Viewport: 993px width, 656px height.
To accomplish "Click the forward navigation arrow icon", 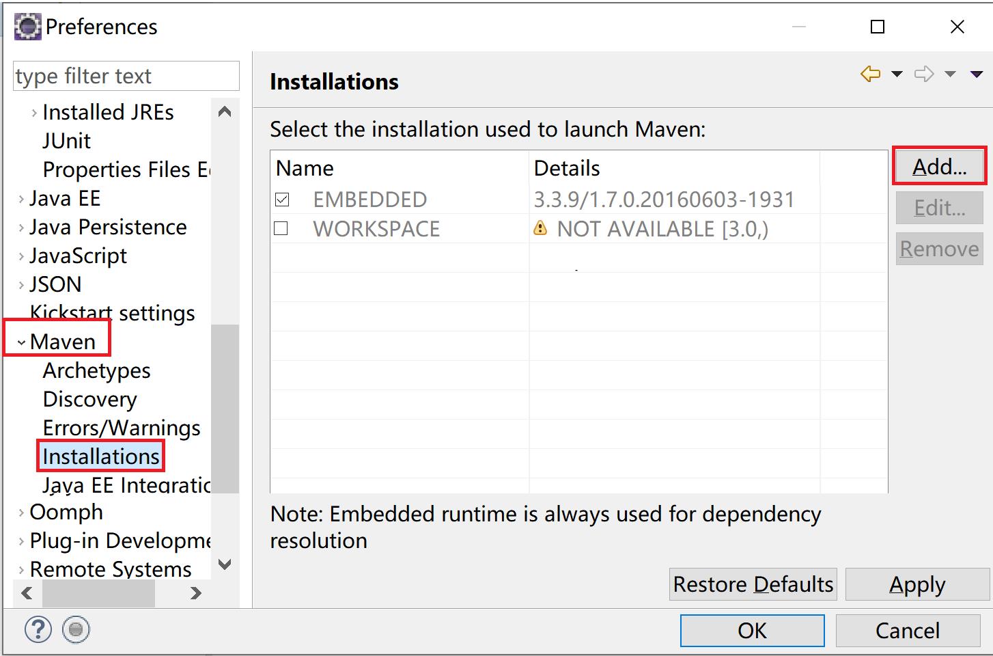I will 924,74.
